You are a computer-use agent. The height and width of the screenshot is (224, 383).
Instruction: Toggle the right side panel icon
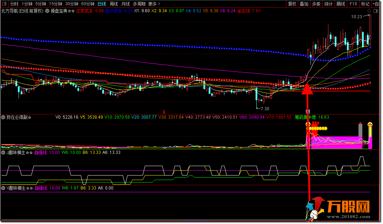click(376, 11)
